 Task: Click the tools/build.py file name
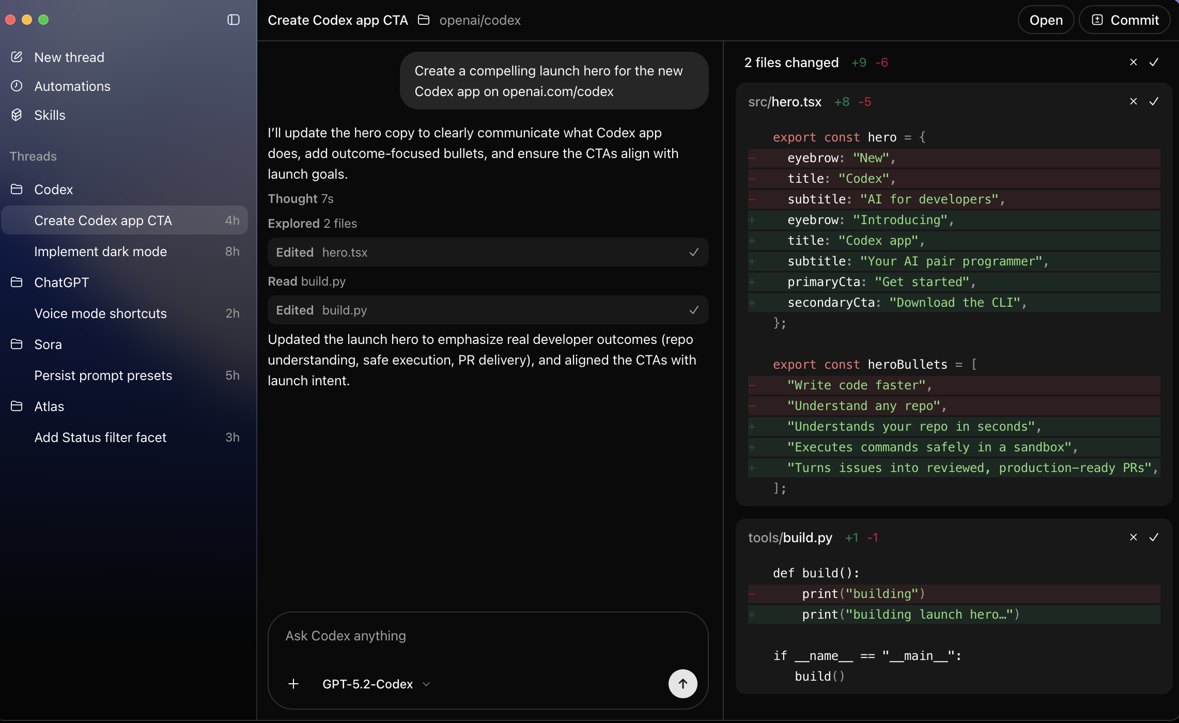pyautogui.click(x=790, y=537)
